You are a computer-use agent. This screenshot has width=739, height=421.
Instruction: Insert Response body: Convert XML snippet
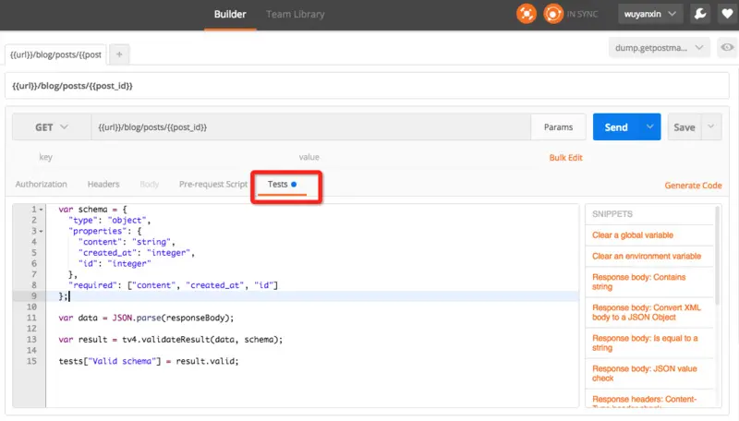[646, 312]
